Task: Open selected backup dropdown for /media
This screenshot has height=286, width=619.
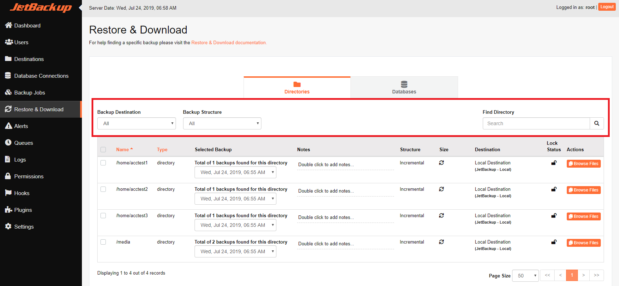Action: (x=235, y=251)
